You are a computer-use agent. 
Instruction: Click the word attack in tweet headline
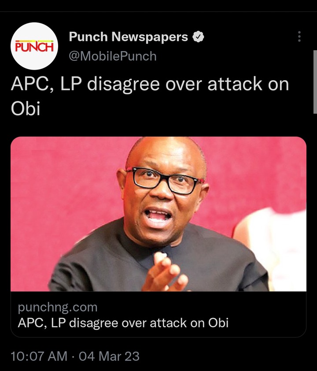235,84
